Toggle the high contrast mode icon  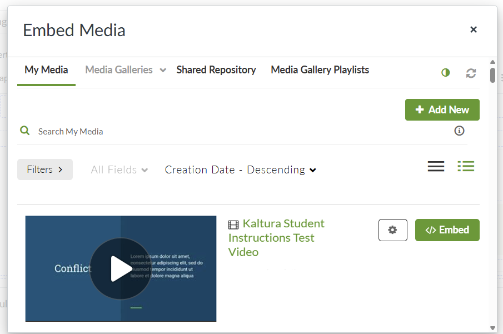(445, 73)
